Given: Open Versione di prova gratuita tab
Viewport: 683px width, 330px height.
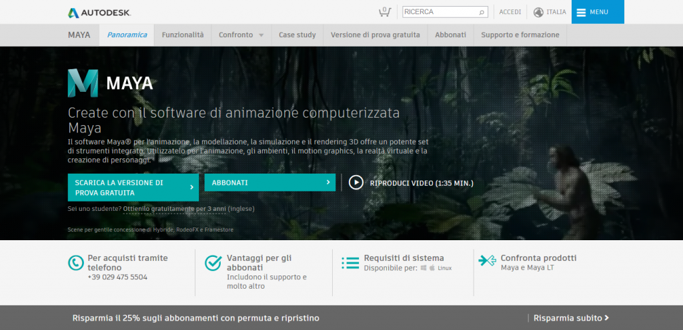Looking at the screenshot, I should [x=375, y=35].
